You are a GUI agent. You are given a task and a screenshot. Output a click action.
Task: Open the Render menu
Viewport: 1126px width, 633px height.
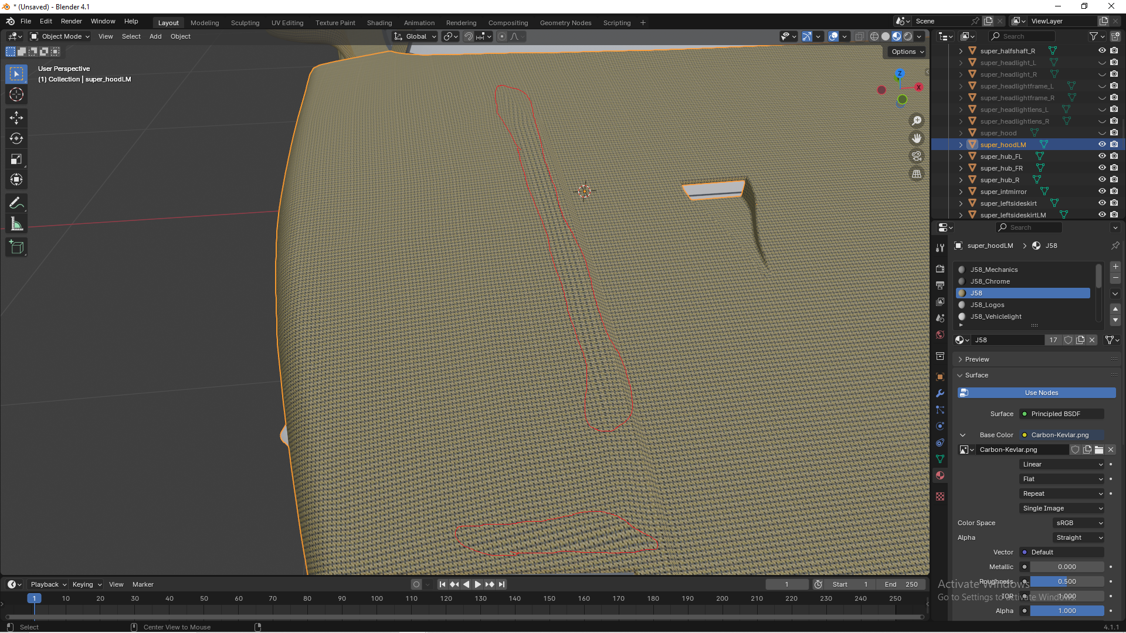(71, 21)
